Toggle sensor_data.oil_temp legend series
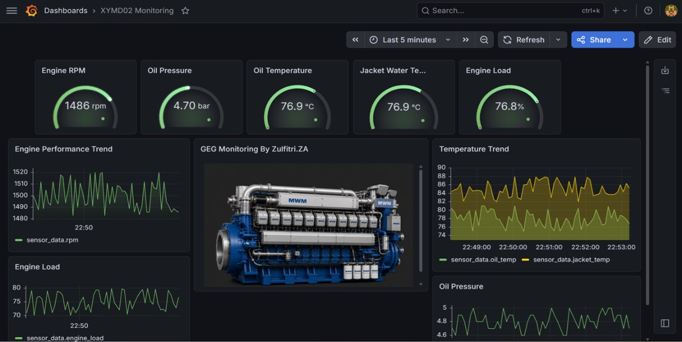This screenshot has height=342, width=682. click(483, 260)
